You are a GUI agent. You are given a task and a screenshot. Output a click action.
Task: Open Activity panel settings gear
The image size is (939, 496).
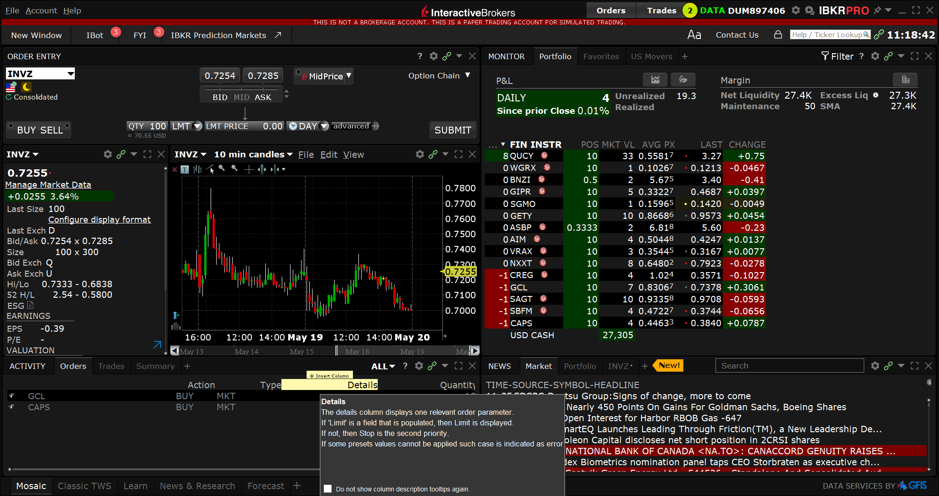(x=419, y=366)
